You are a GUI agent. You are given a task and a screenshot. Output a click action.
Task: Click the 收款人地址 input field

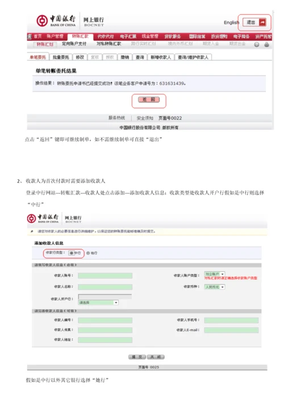coord(105,340)
